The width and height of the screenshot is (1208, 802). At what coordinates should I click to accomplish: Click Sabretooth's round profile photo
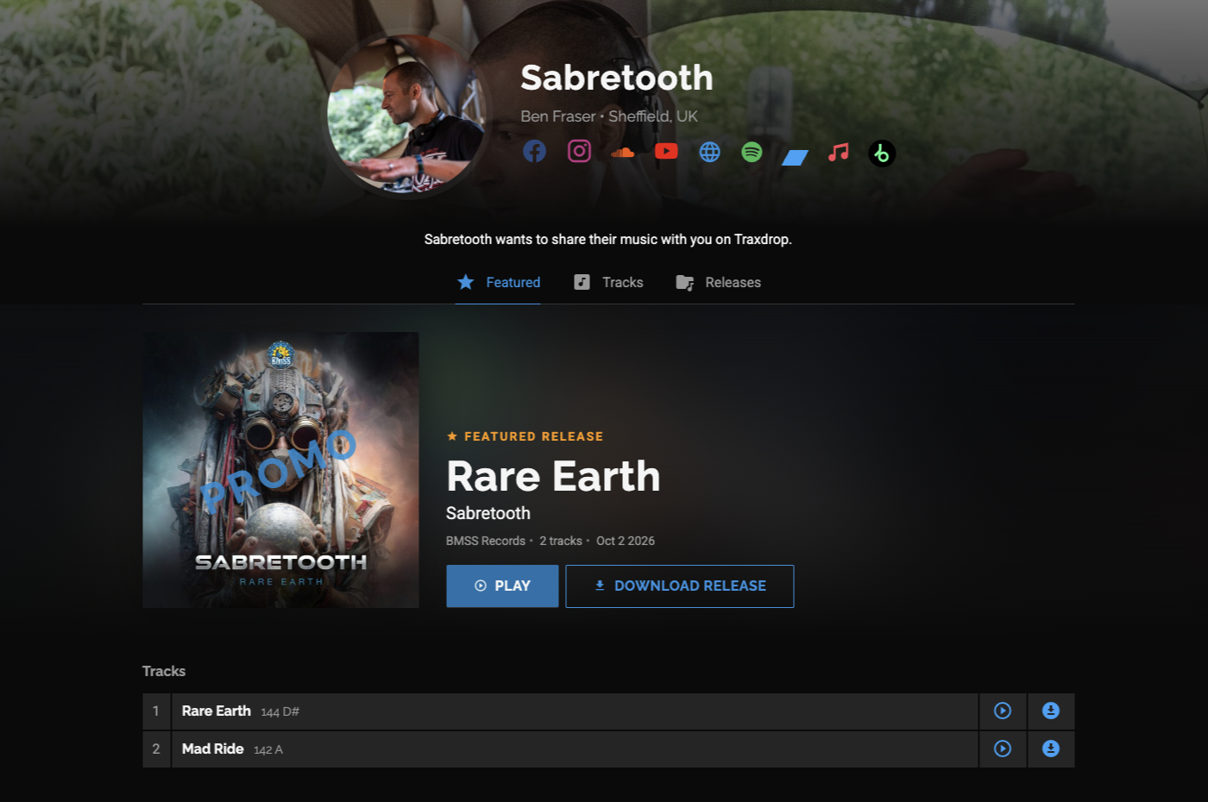point(406,115)
